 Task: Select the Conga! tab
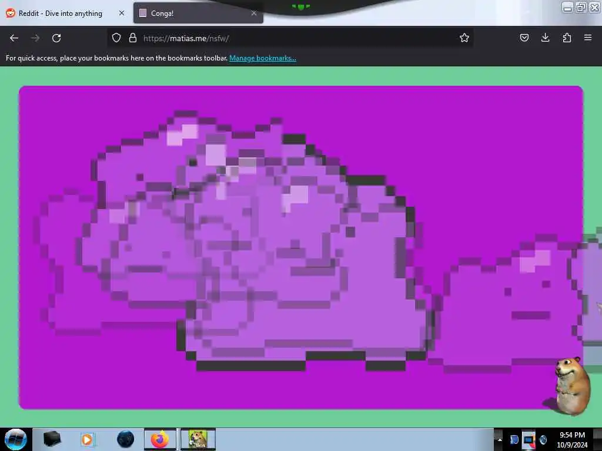click(x=198, y=14)
